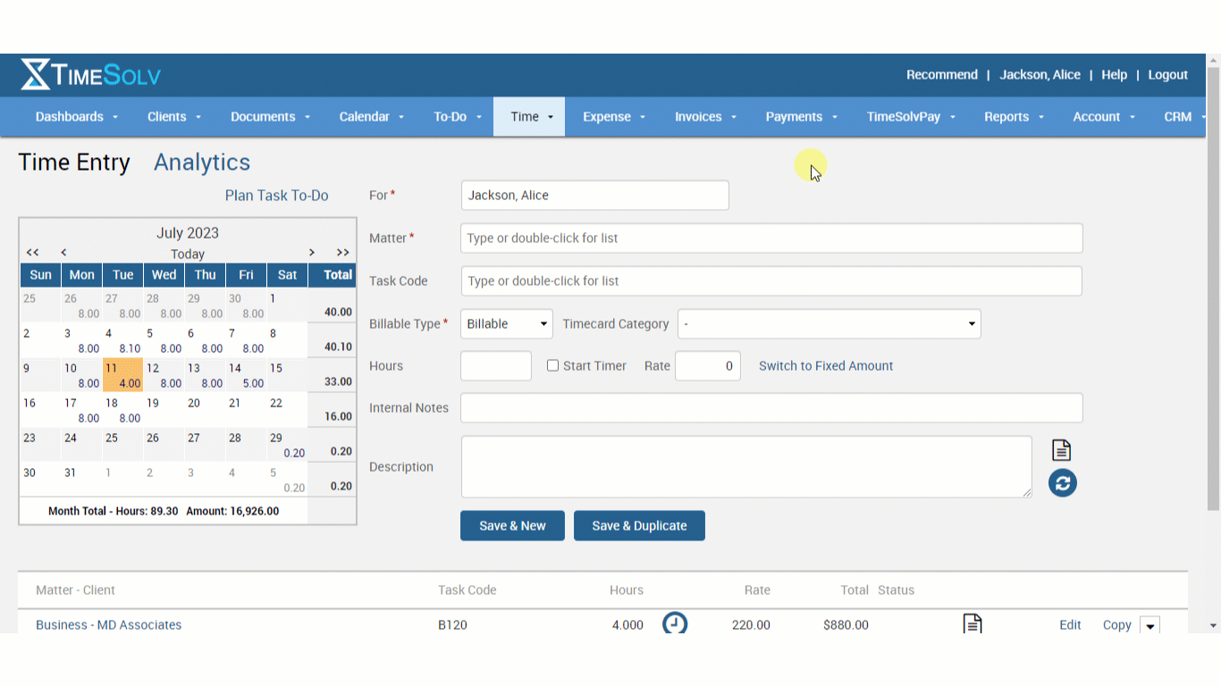Open the notes document icon in MD Associates row
Image resolution: width=1221 pixels, height=686 pixels.
click(973, 623)
